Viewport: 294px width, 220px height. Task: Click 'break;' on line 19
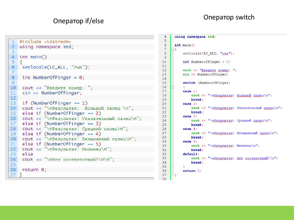(x=197, y=100)
